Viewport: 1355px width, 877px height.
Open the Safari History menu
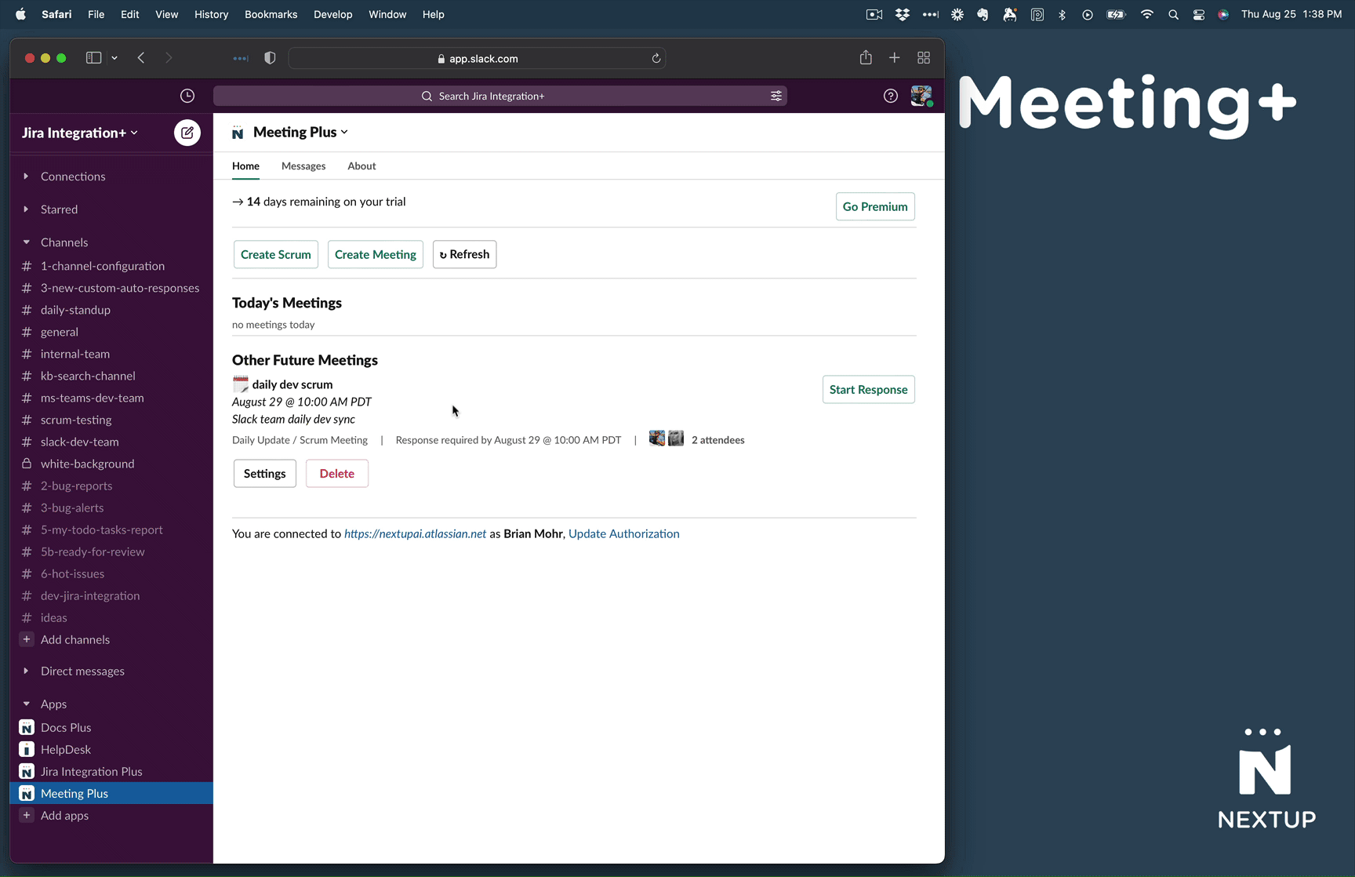[x=211, y=14]
